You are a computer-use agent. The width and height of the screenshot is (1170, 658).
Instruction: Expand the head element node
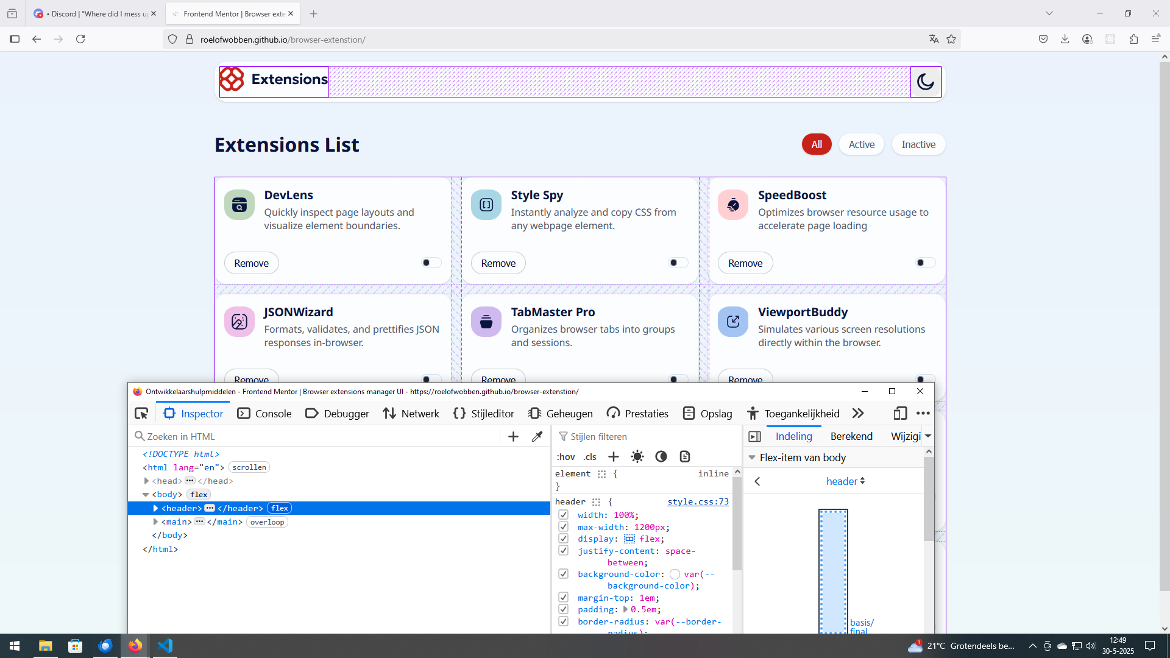coord(146,481)
